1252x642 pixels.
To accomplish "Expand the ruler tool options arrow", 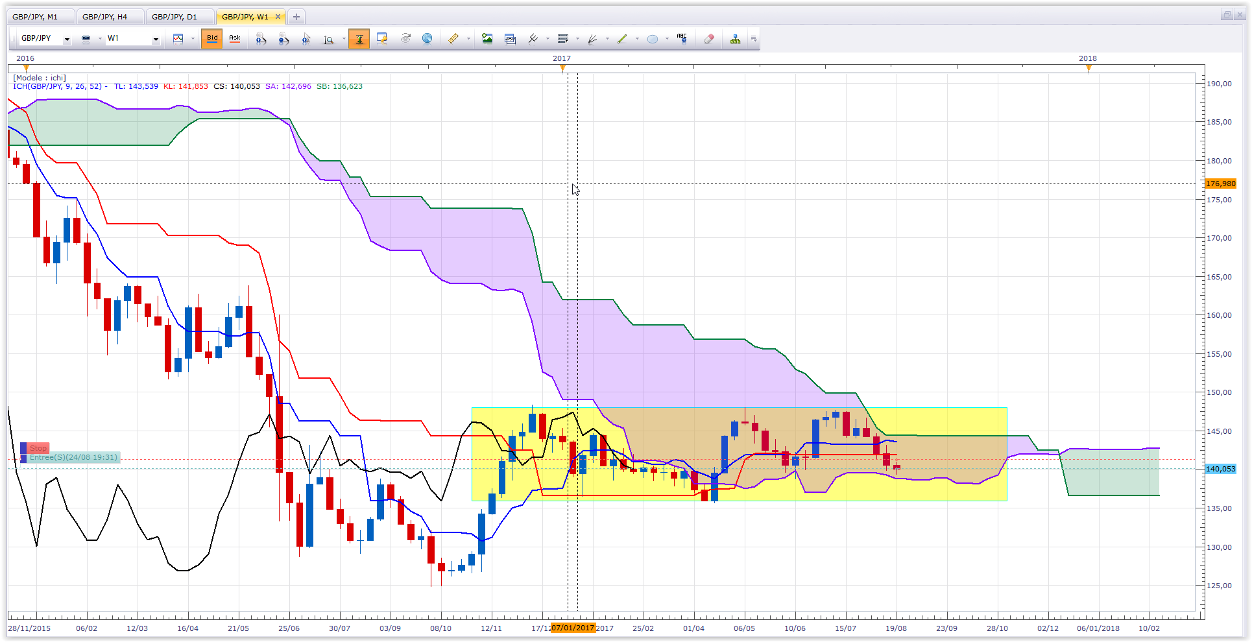I will click(468, 39).
